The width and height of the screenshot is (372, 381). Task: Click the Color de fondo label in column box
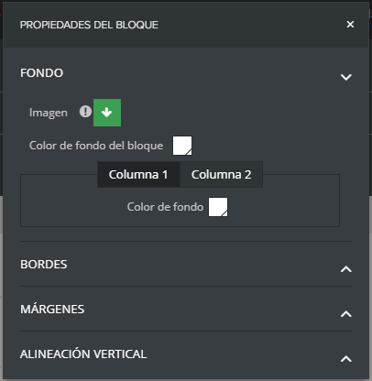point(165,207)
